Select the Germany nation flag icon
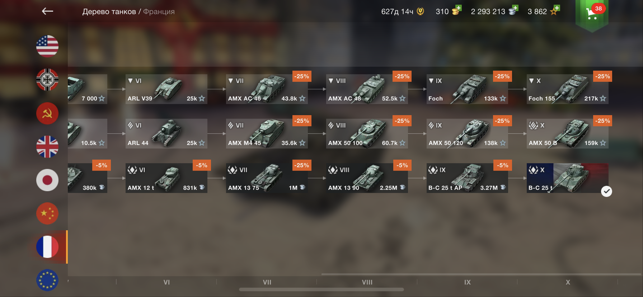Image resolution: width=643 pixels, height=297 pixels. click(x=47, y=80)
